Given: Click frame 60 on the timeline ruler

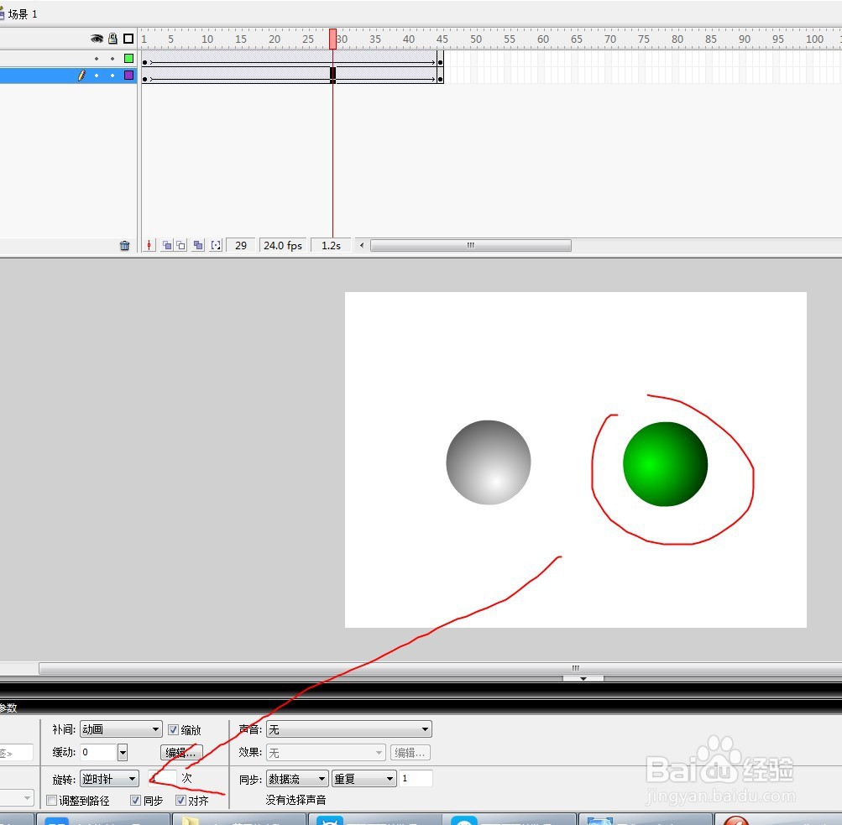Looking at the screenshot, I should coord(541,39).
